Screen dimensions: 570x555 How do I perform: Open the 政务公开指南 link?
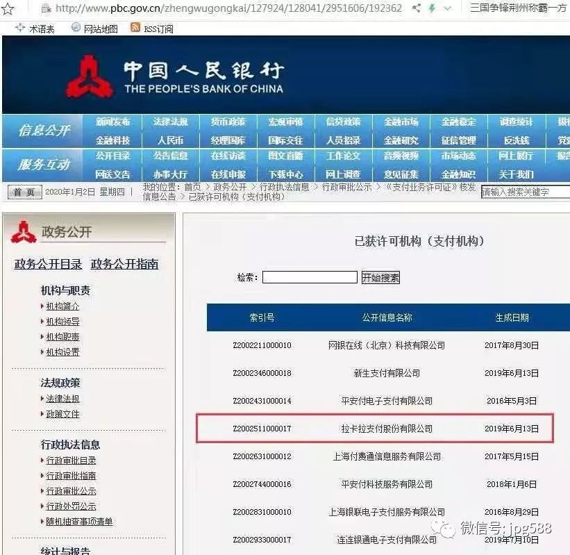pyautogui.click(x=125, y=264)
